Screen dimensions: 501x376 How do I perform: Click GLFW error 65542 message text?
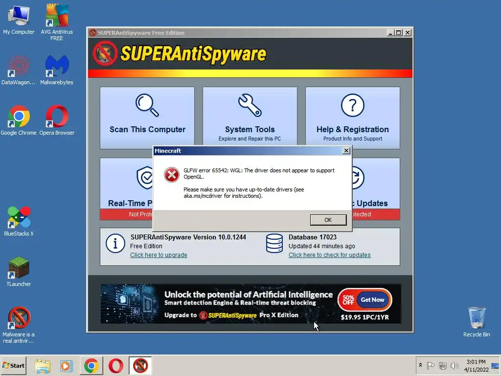tap(259, 174)
